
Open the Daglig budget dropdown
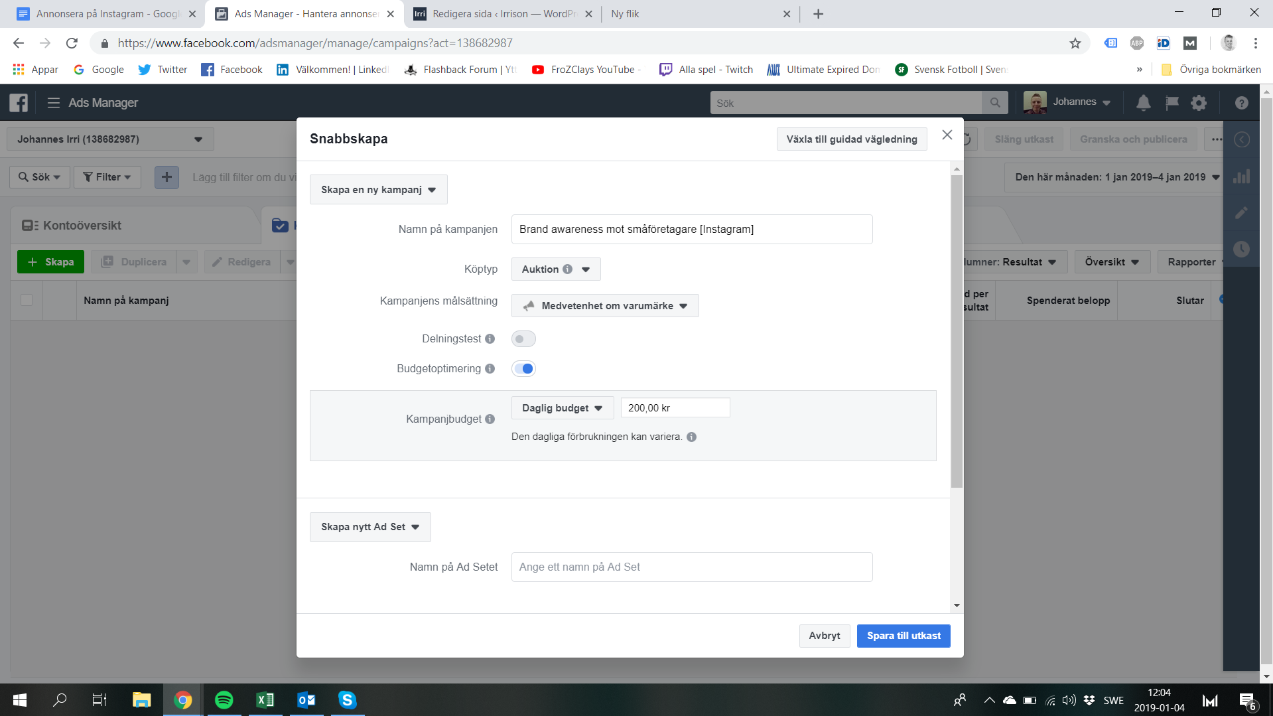tap(562, 408)
